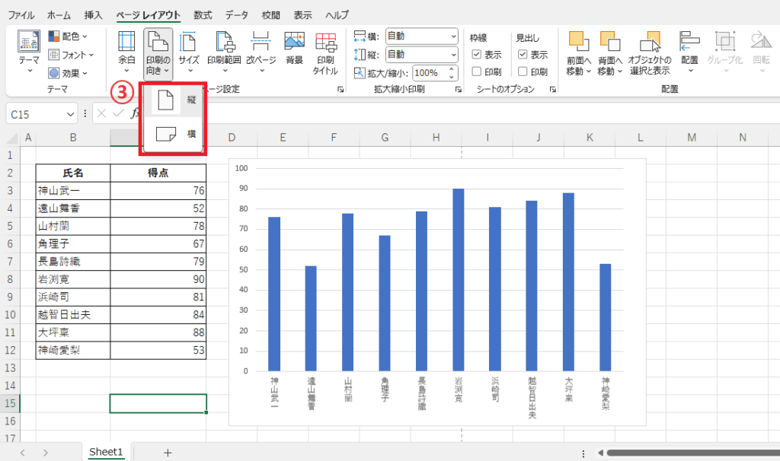Image resolution: width=780 pixels, height=461 pixels.
Task: Click the Name Box showing C15
Action: pyautogui.click(x=35, y=115)
